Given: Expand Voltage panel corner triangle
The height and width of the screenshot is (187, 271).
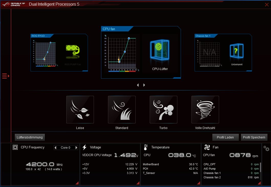Looking at the screenshot, I should click(x=138, y=183).
